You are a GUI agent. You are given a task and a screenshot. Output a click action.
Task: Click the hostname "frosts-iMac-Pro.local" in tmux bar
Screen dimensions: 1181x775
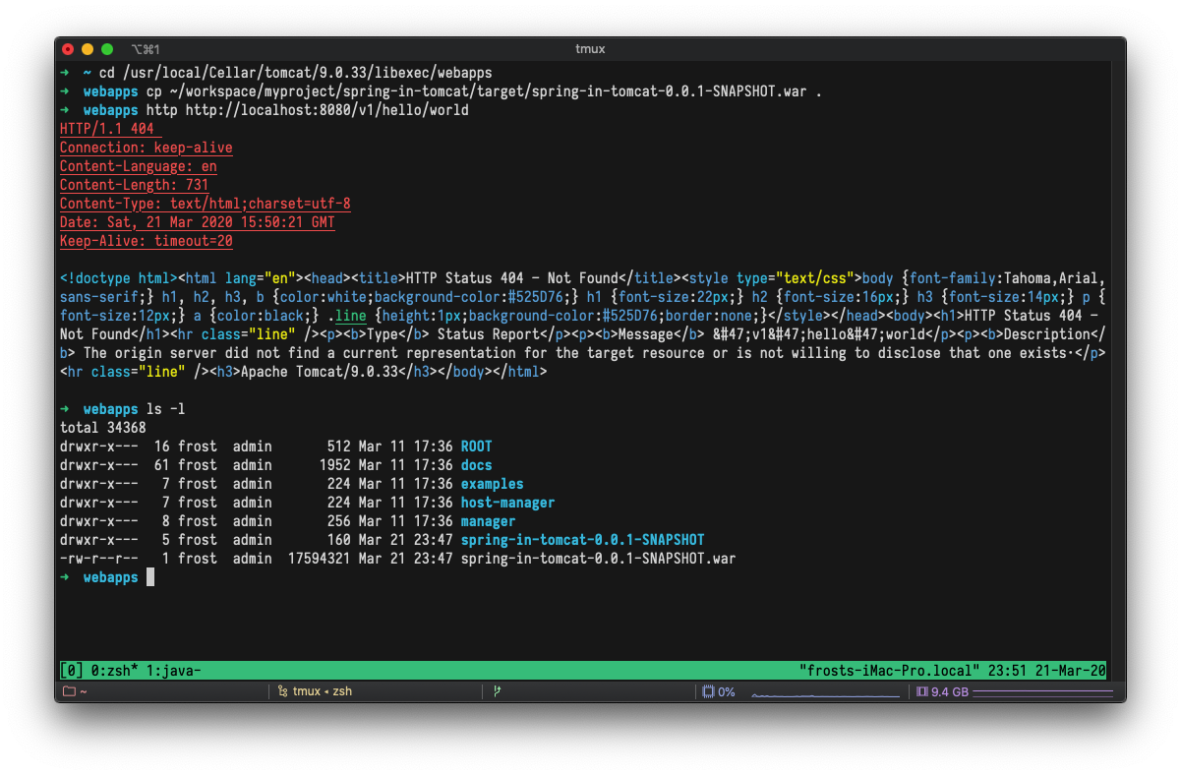coord(890,671)
